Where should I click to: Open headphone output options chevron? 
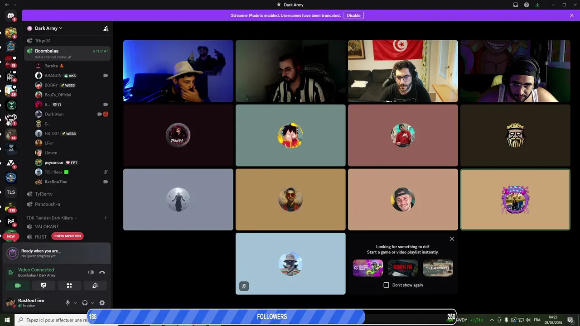tap(92, 303)
